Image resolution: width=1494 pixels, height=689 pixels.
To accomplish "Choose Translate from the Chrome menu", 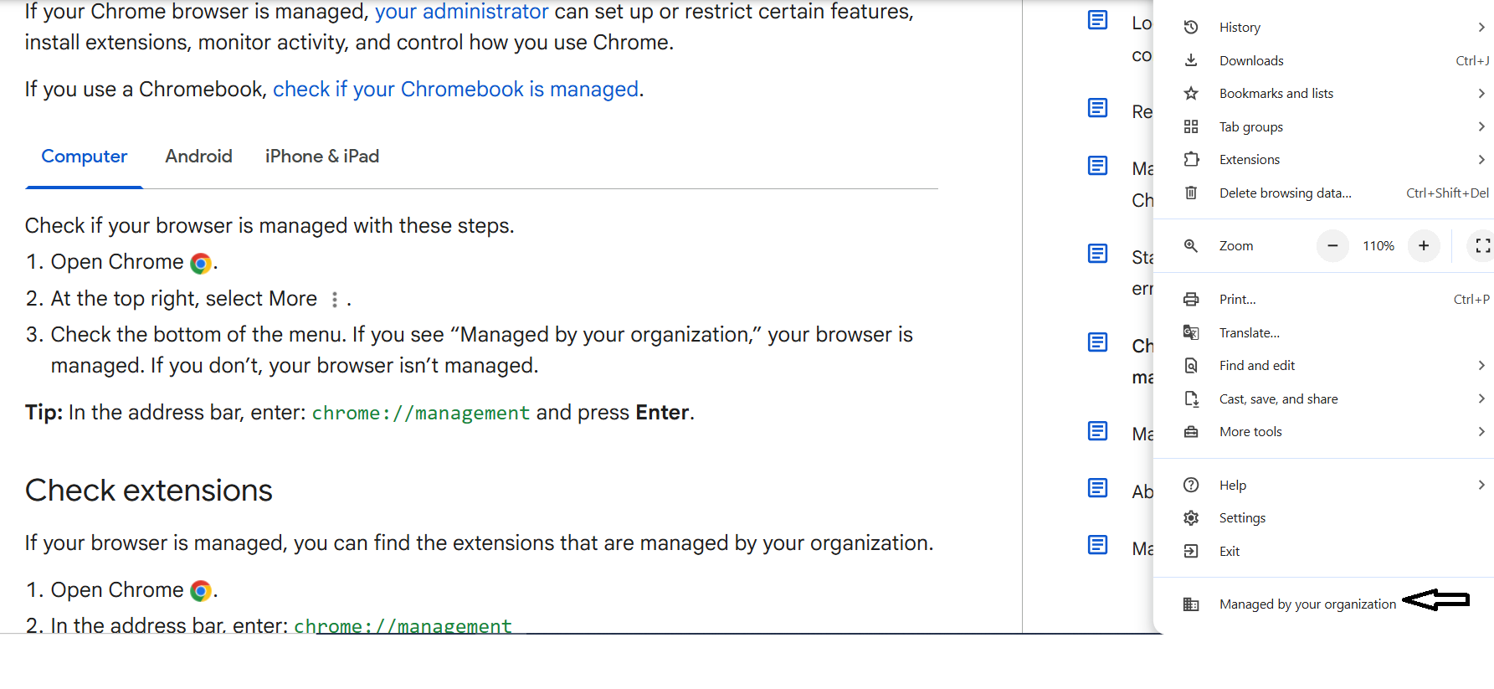I will coord(1324,332).
